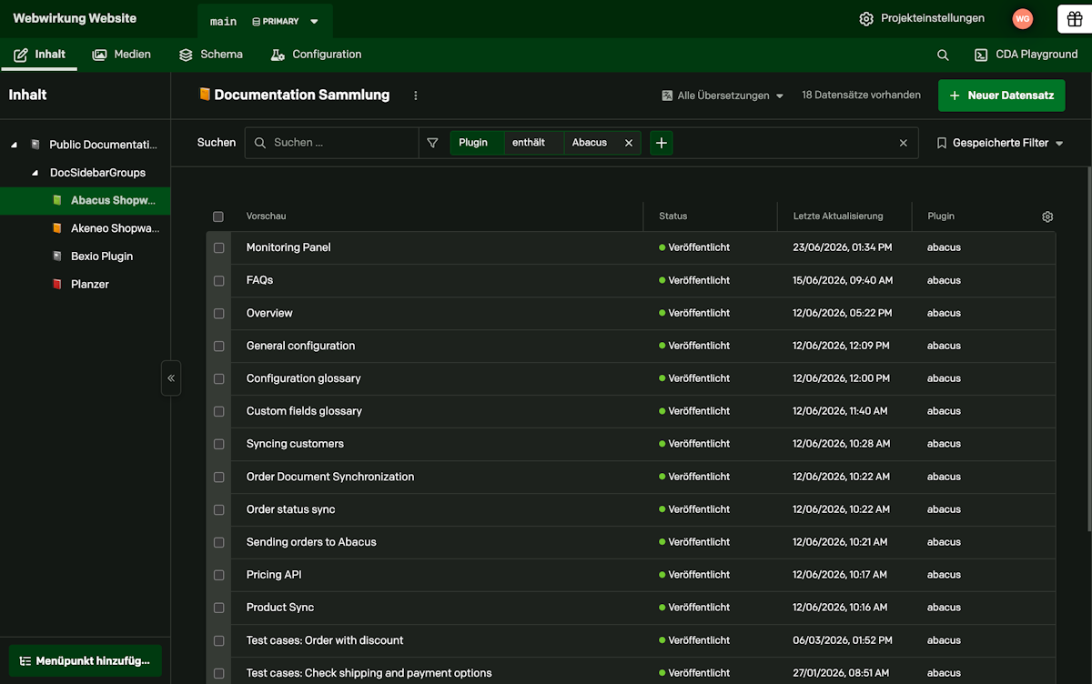Image resolution: width=1092 pixels, height=684 pixels.
Task: Open the Gespeicherte Filter dropdown
Action: coord(1000,143)
